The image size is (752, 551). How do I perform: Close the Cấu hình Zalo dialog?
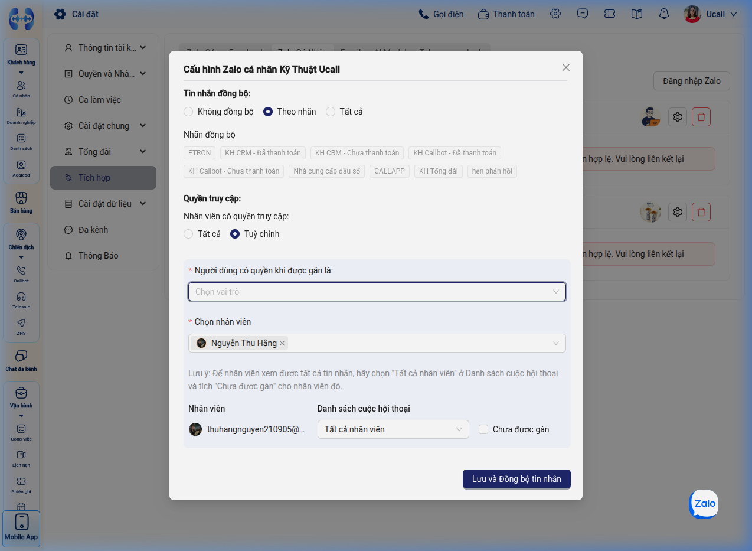tap(566, 67)
